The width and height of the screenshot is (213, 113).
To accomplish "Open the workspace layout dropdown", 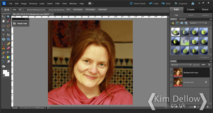I will click(91, 3).
